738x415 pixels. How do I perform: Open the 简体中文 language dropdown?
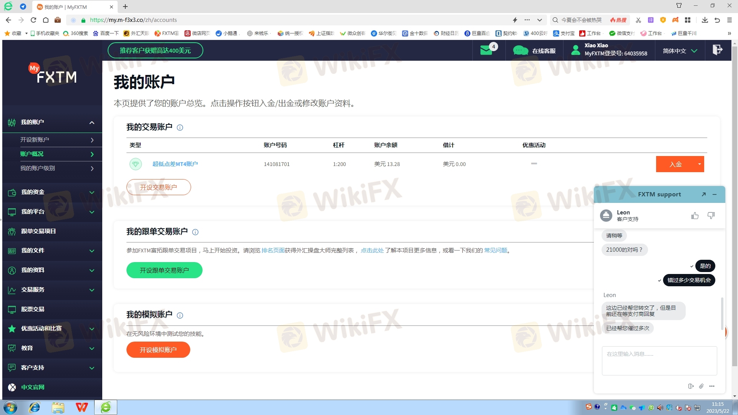click(x=680, y=51)
